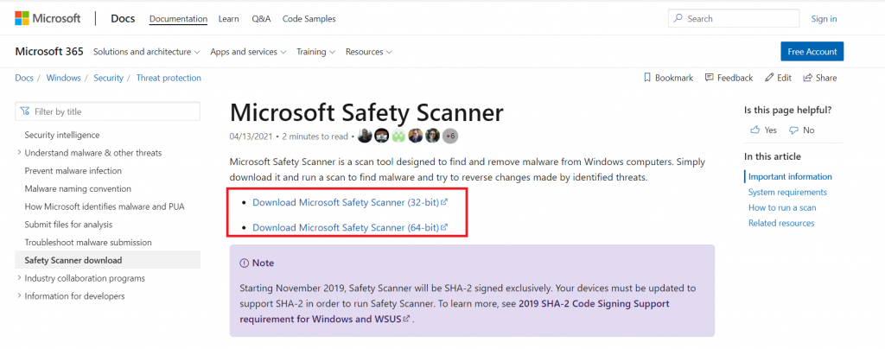
Task: Go to Docs home link
Action: (x=123, y=19)
